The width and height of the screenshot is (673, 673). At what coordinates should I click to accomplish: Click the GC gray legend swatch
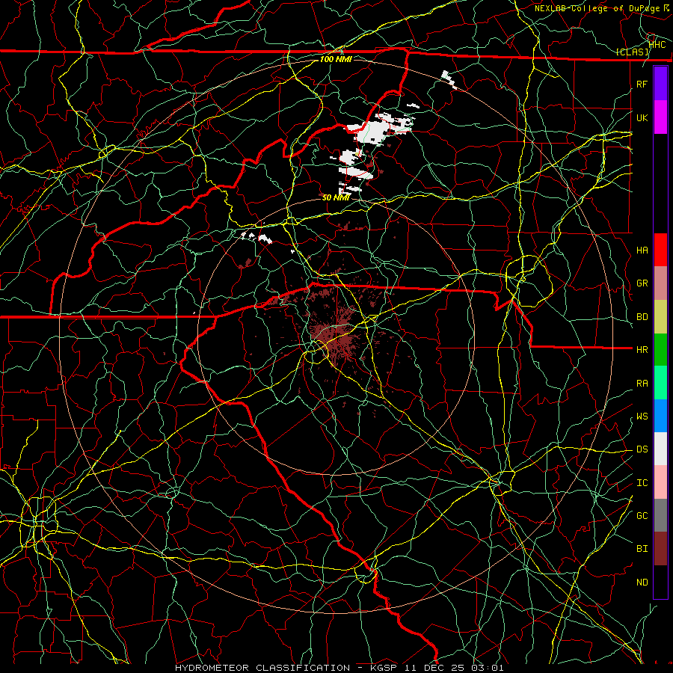[x=660, y=515]
